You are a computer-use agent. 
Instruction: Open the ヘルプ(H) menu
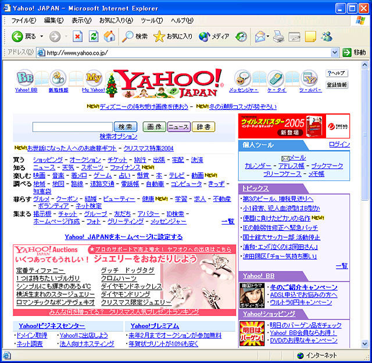[182, 20]
